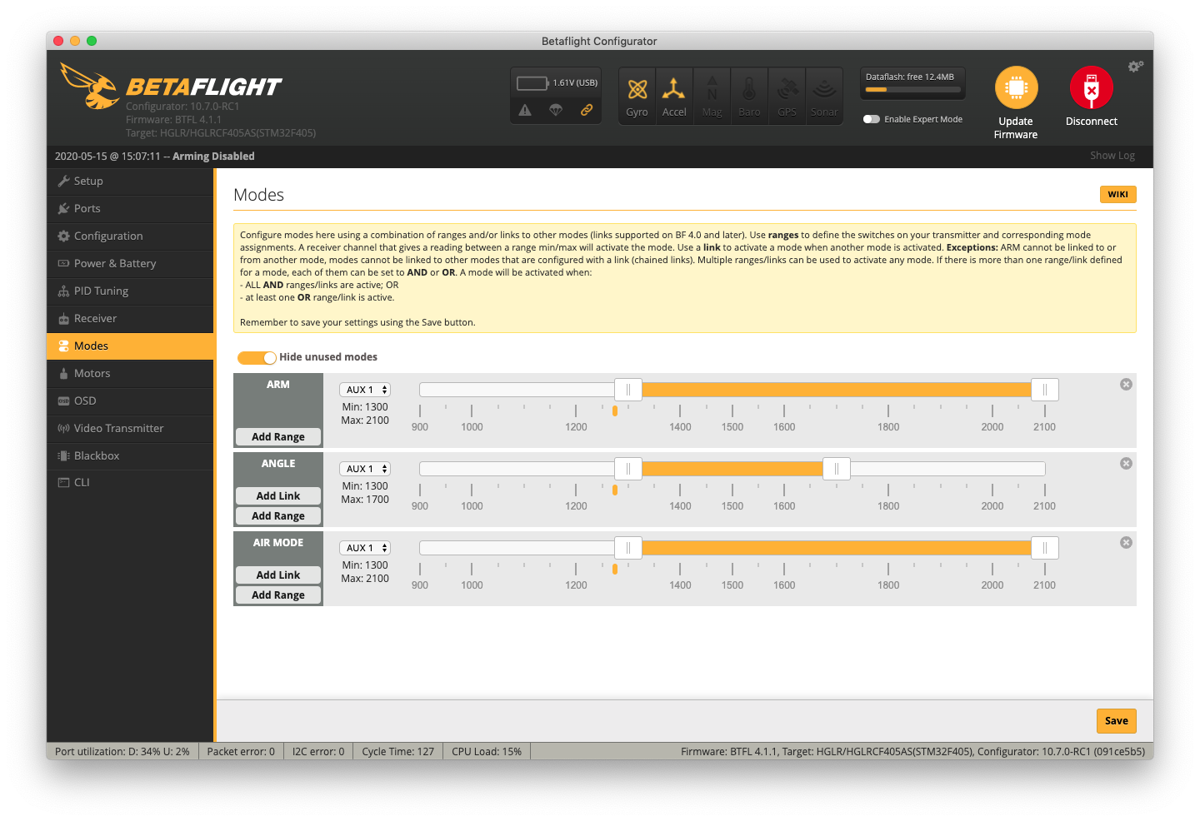Select the Modes tab
Image resolution: width=1200 pixels, height=821 pixels.
130,346
